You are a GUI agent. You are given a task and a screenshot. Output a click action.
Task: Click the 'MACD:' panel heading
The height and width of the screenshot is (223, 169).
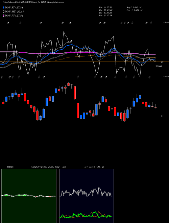click(10, 167)
